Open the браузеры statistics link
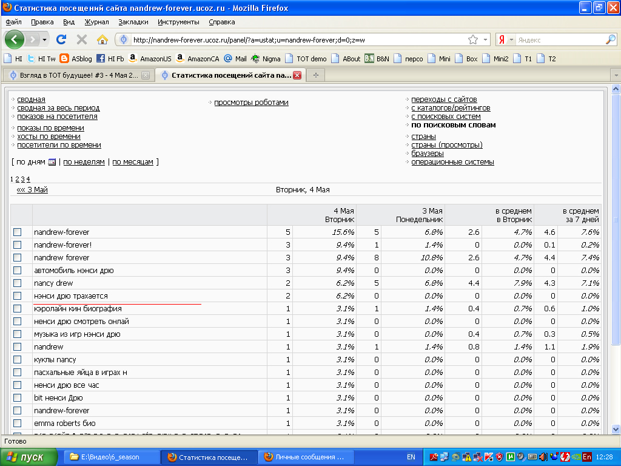The height and width of the screenshot is (466, 621). point(428,154)
